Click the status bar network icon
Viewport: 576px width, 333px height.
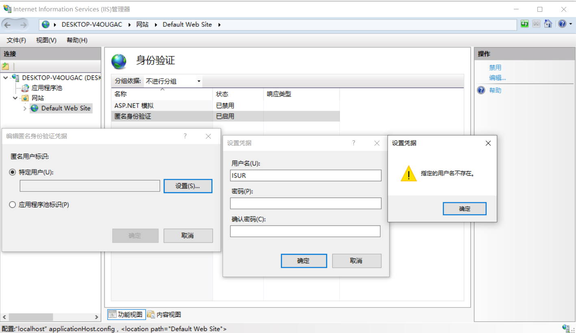[x=566, y=328]
